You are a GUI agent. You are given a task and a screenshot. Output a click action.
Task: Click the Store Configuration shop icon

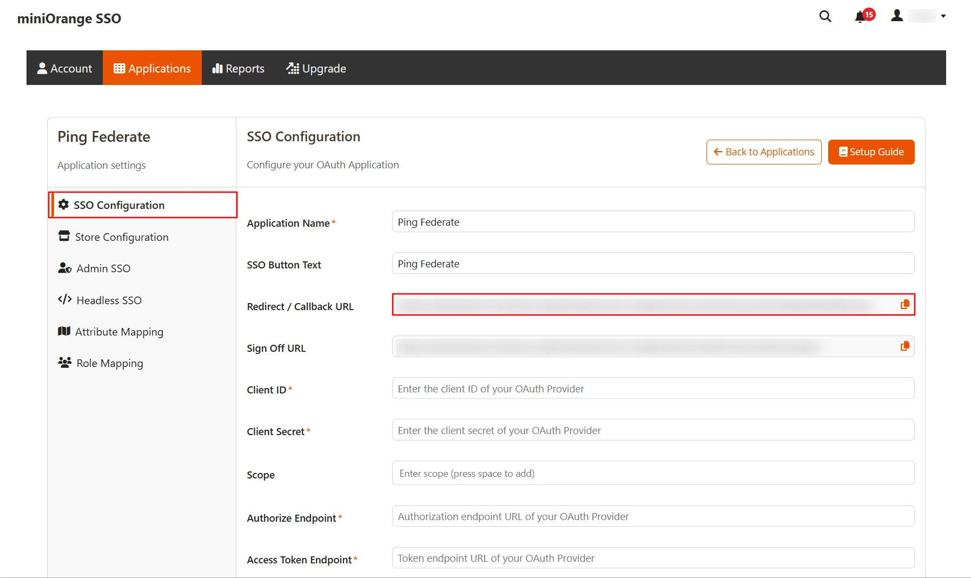pyautogui.click(x=64, y=236)
